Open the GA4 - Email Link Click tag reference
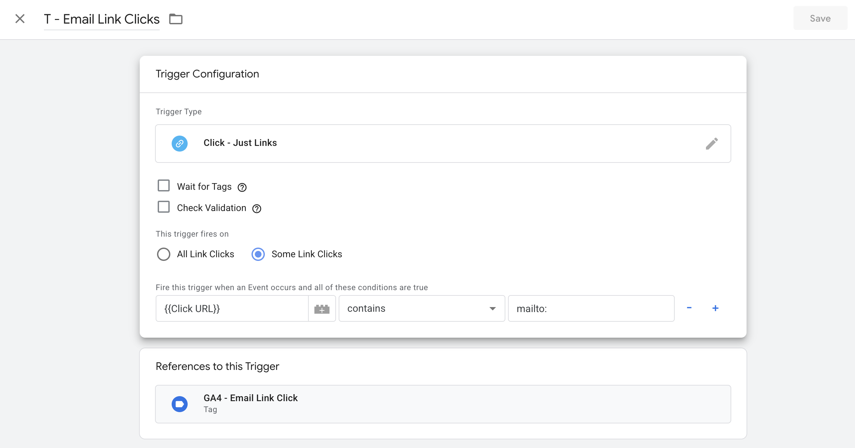This screenshot has height=448, width=855. click(443, 404)
